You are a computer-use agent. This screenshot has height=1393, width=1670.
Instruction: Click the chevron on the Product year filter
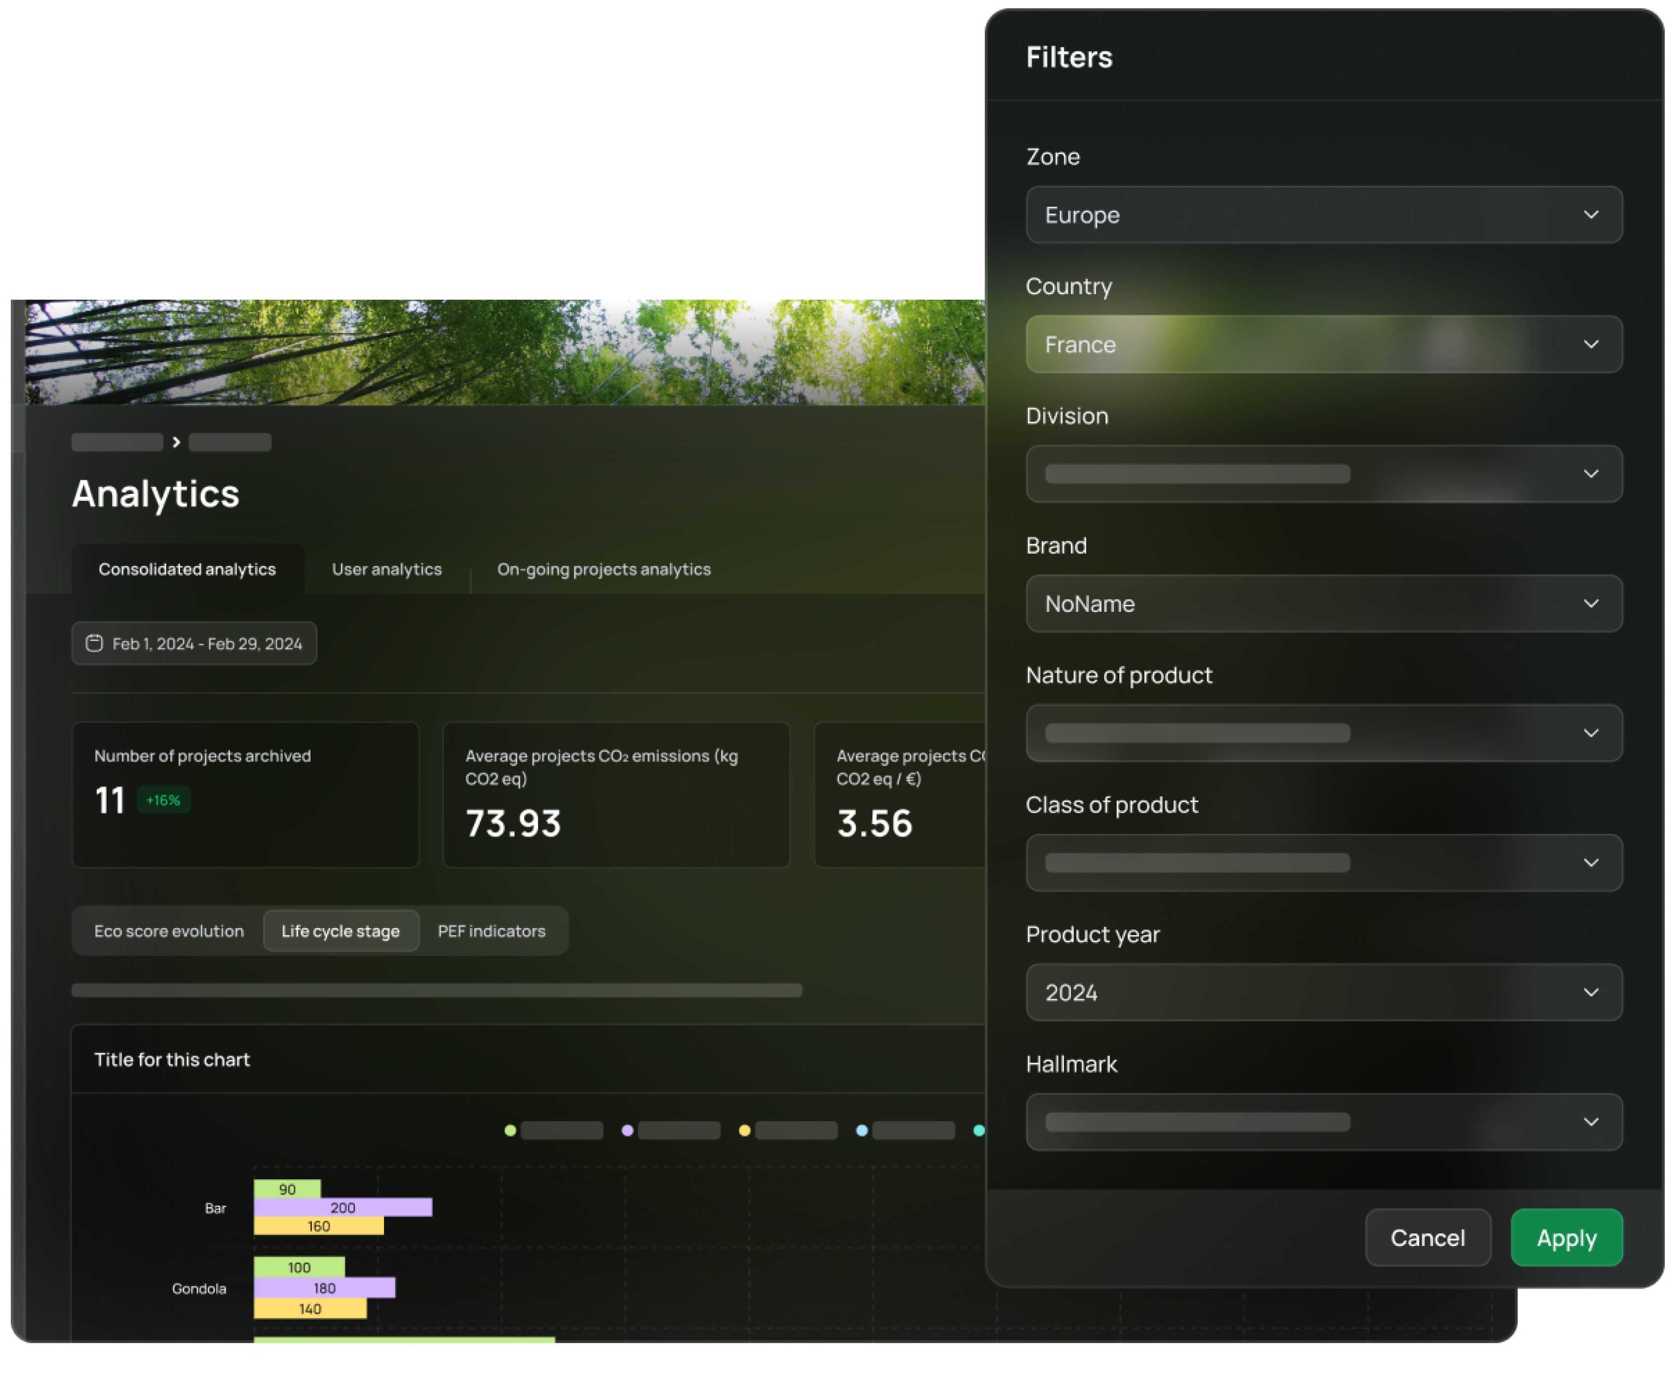1591,992
